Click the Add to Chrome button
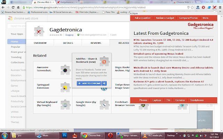The image size is (223, 139). [x=89, y=83]
